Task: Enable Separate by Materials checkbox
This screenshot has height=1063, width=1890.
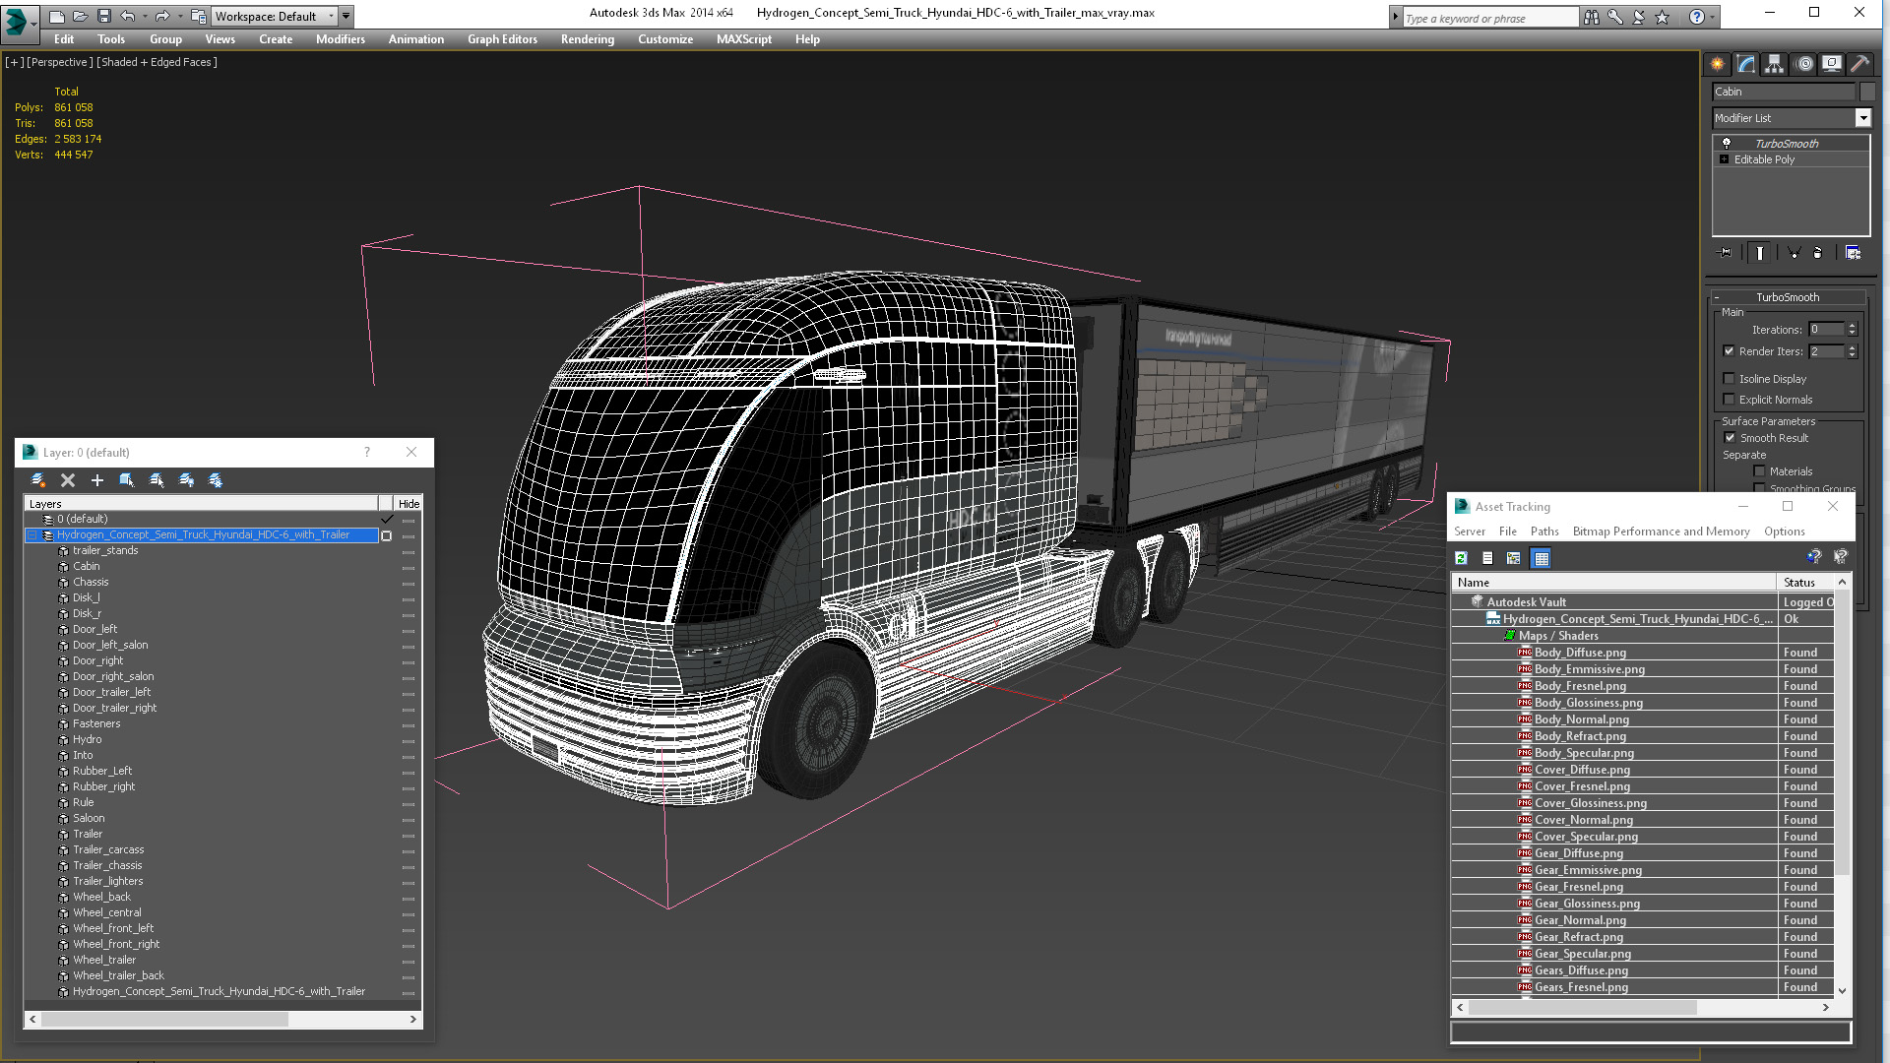Action: coord(1760,471)
